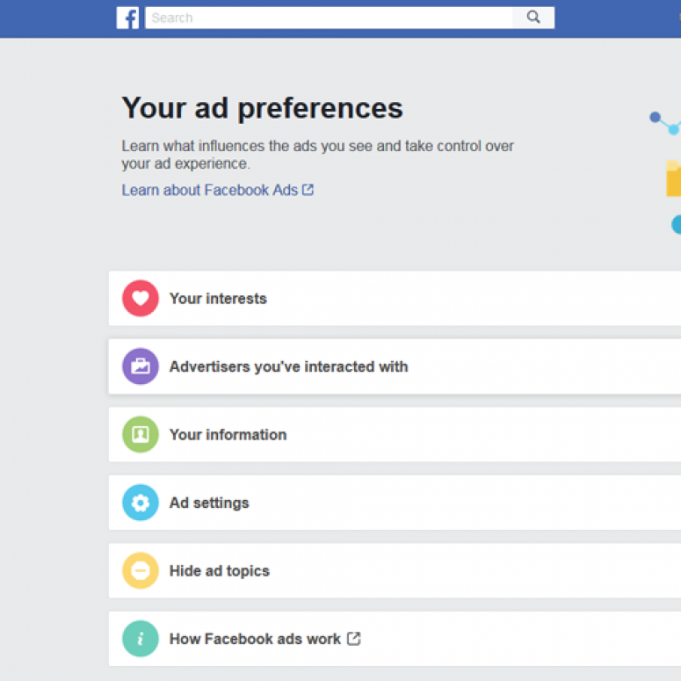This screenshot has height=681, width=681.
Task: Click the blue gear Ad settings icon
Action: 141,503
